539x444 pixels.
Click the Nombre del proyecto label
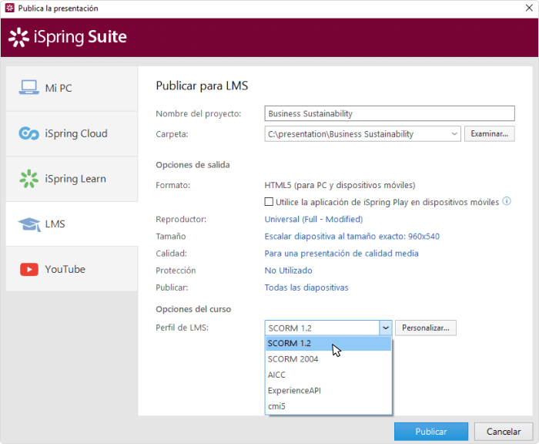(x=199, y=114)
